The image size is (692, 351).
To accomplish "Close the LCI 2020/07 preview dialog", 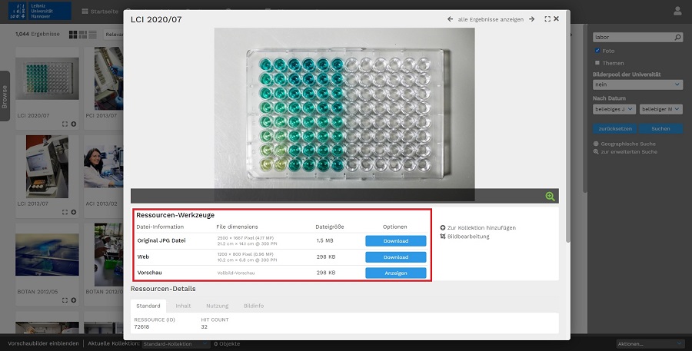I will [x=556, y=18].
